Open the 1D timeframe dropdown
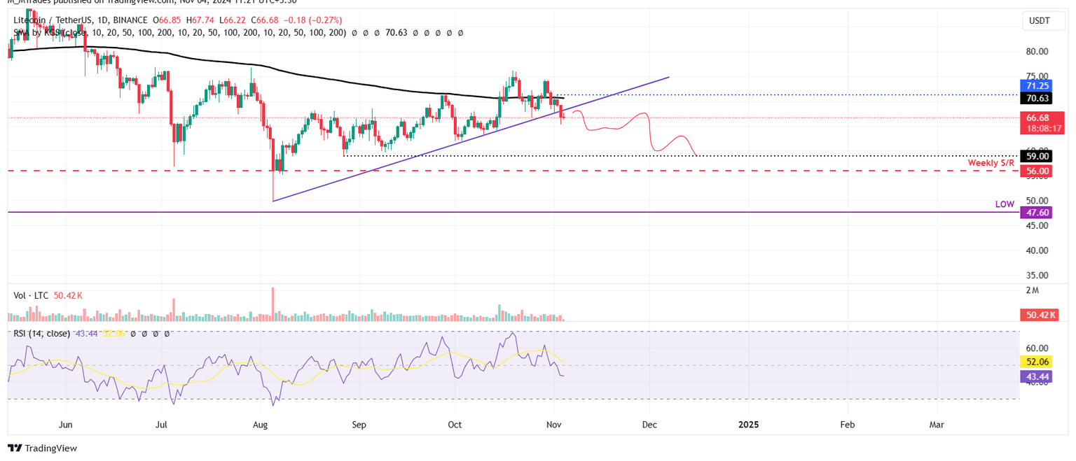The height and width of the screenshot is (461, 1076). click(x=103, y=20)
